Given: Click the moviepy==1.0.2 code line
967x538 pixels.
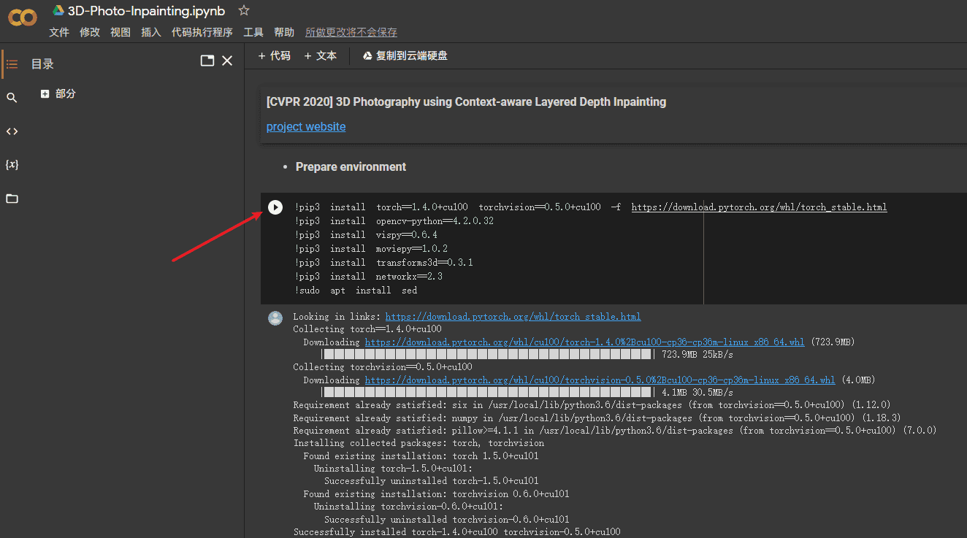Looking at the screenshot, I should (372, 249).
